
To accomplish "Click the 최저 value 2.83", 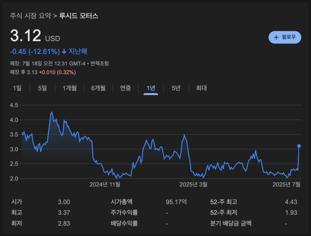I will pyautogui.click(x=64, y=223).
